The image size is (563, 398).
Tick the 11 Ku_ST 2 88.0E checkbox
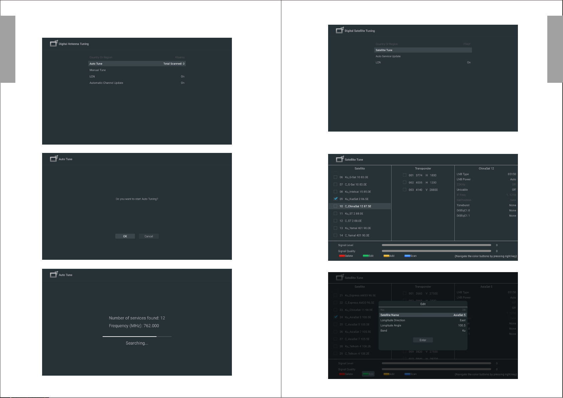coord(335,213)
